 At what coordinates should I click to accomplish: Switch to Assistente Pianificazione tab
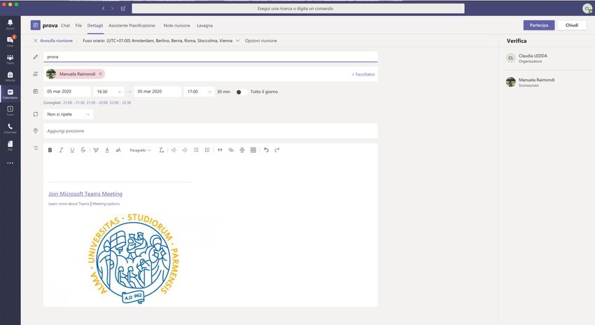point(132,25)
